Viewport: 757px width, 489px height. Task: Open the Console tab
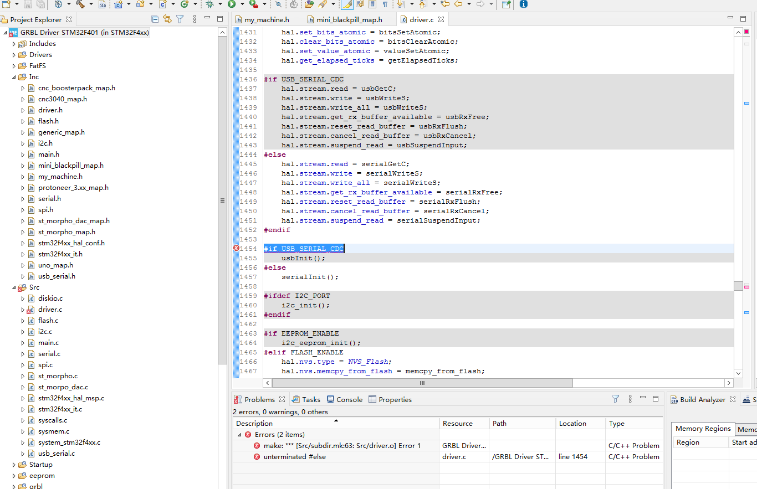(x=345, y=399)
